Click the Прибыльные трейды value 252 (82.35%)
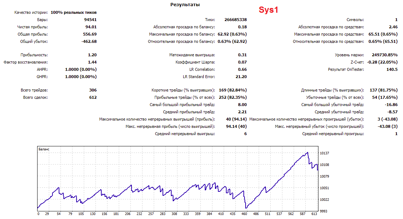This screenshot has width=403, height=219. [x=232, y=97]
